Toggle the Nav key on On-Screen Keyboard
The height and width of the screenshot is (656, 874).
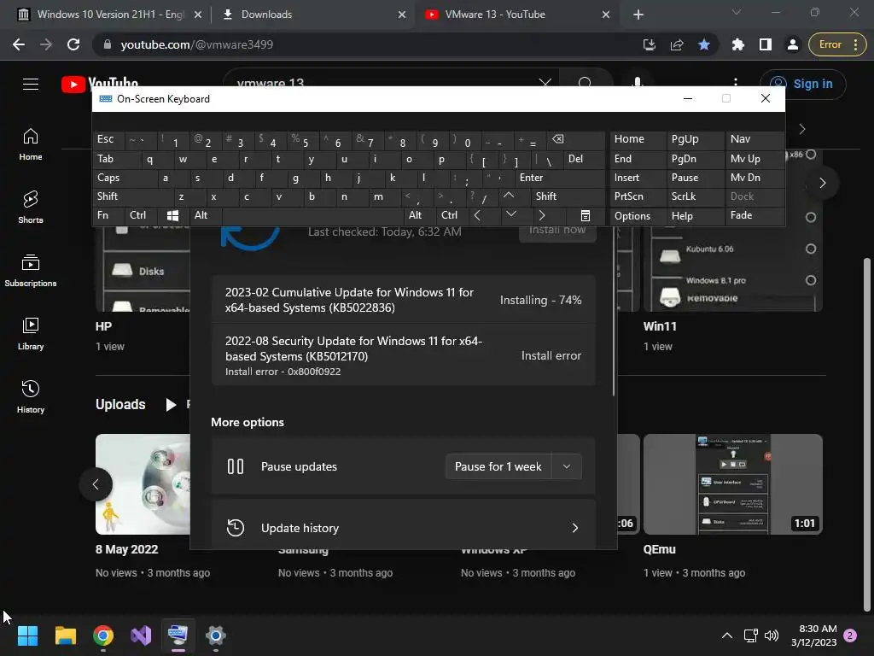(755, 139)
